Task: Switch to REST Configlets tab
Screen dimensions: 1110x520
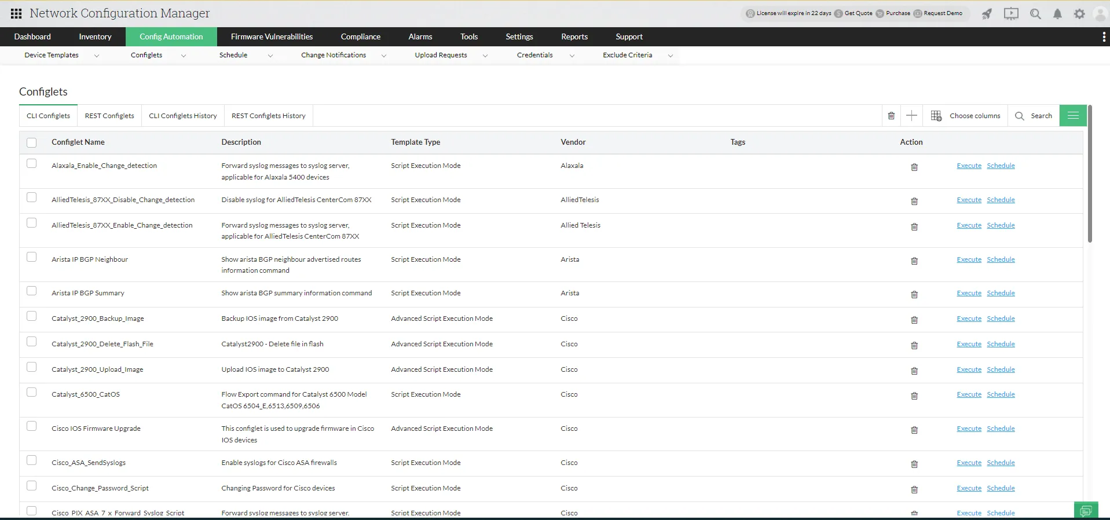Action: pos(109,116)
